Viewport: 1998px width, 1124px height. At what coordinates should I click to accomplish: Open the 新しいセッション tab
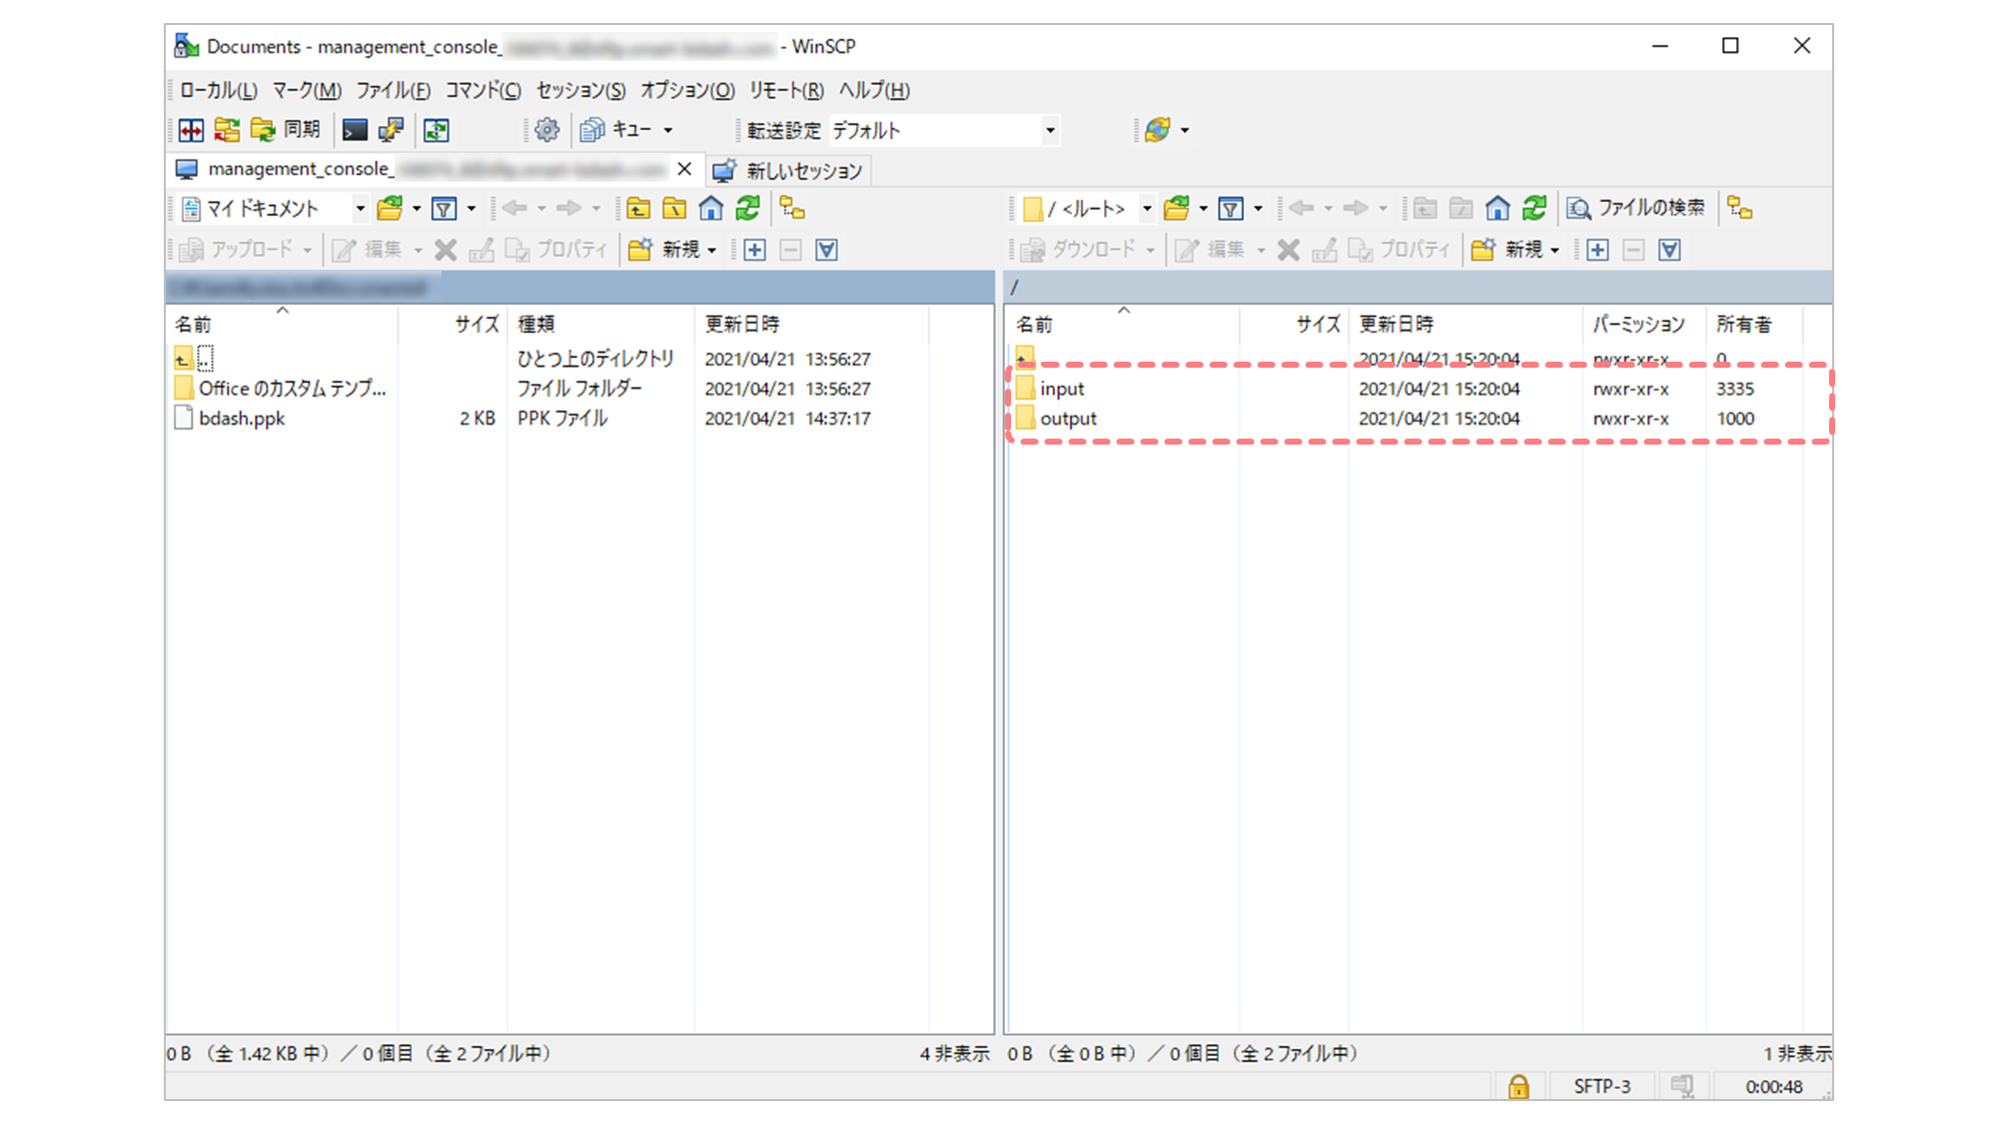click(x=788, y=171)
